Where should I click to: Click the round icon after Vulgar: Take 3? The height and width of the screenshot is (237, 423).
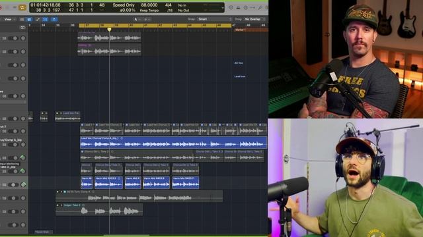pyautogui.click(x=83, y=205)
